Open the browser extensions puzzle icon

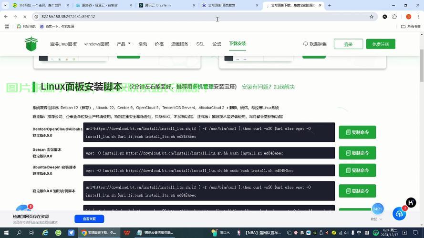(394, 17)
